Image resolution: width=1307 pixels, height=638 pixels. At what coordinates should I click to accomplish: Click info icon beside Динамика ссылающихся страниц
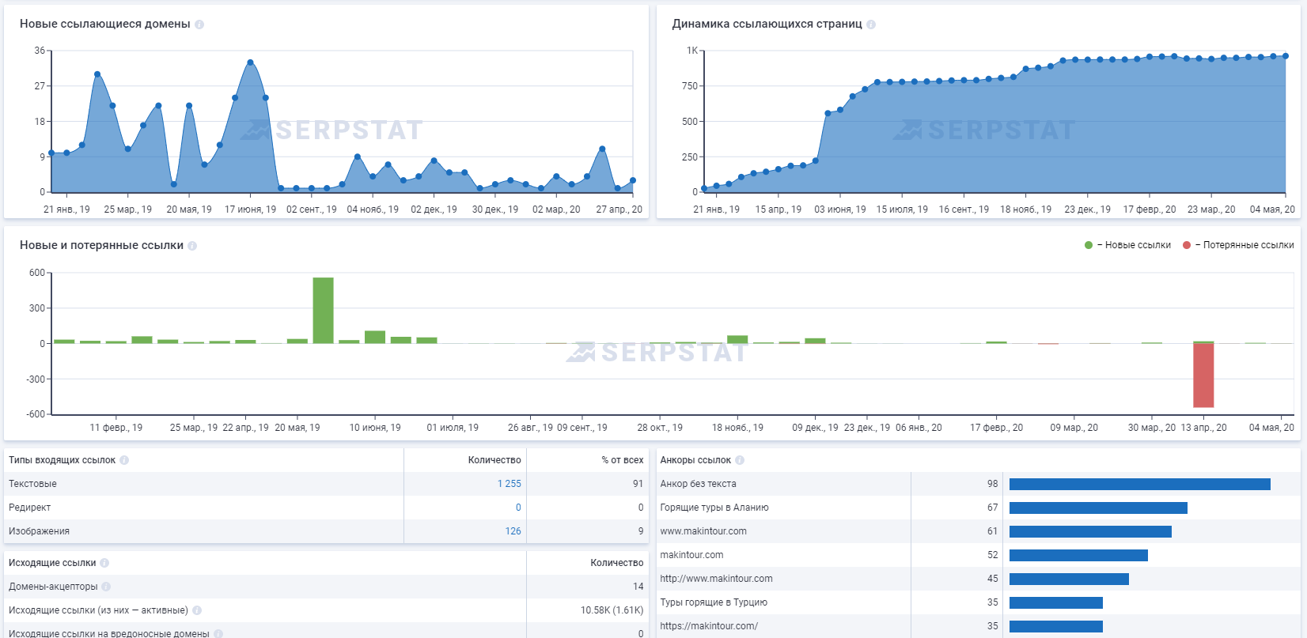click(x=871, y=25)
